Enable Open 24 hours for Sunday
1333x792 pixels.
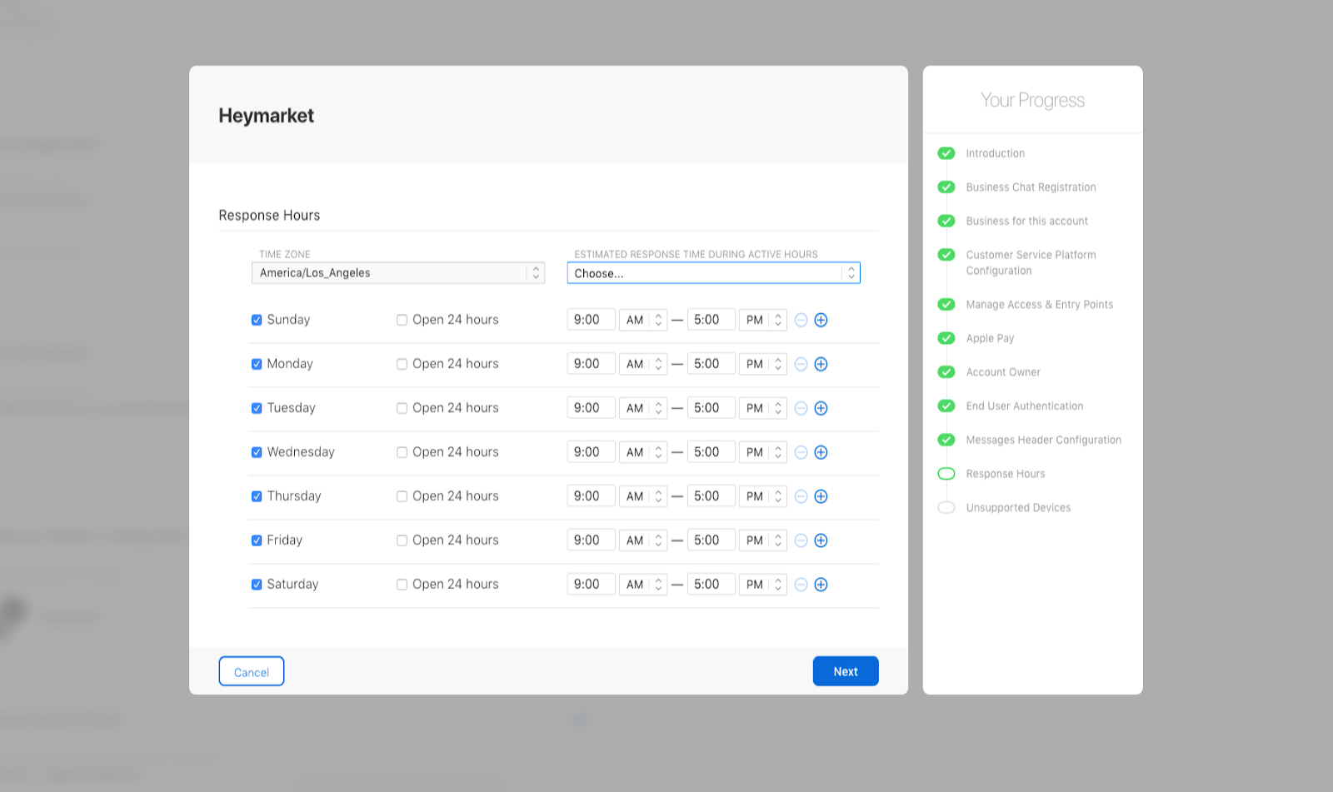[x=402, y=320]
